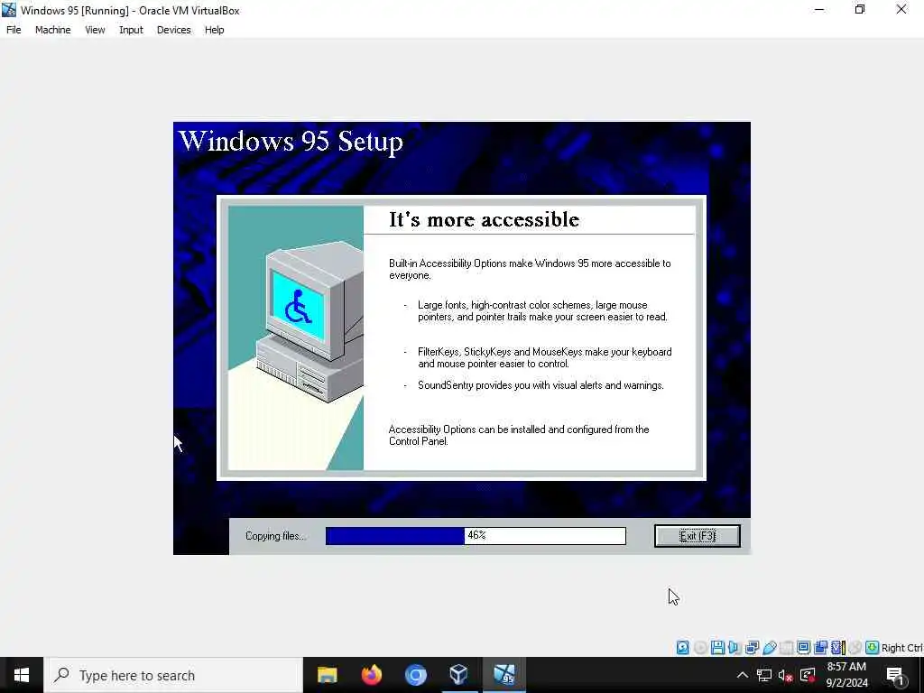
Task: Open the Input menu
Action: coord(131,30)
